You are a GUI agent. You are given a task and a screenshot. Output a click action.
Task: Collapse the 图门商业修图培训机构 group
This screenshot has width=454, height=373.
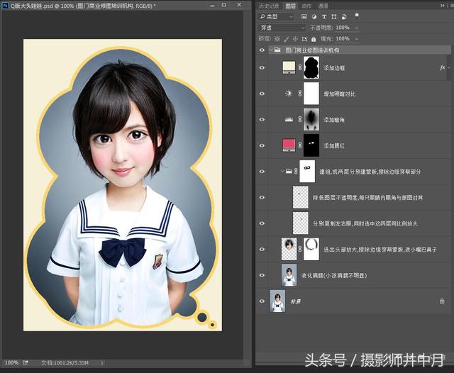click(271, 50)
